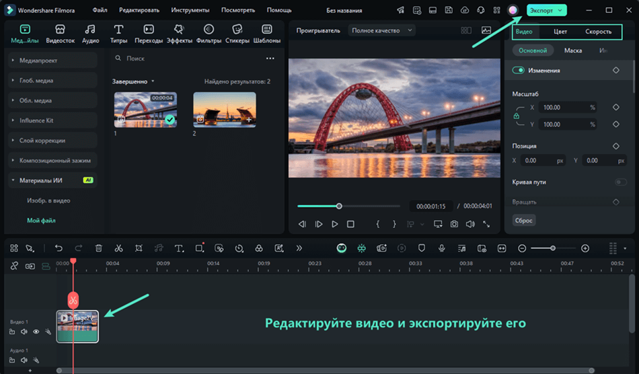Viewport: 639px width, 374px height.
Task: Delete selected clip with trash icon
Action: click(99, 248)
